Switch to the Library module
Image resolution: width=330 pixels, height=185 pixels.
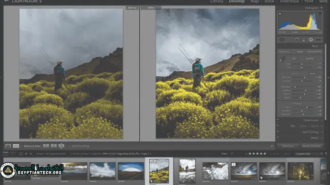[x=217, y=1]
